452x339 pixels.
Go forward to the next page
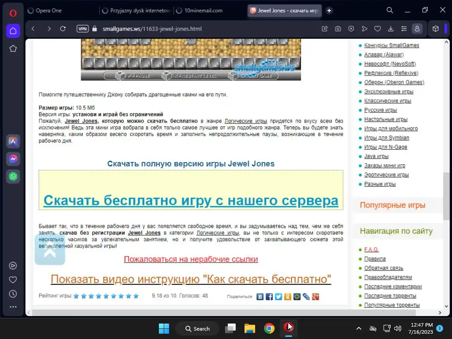pyautogui.click(x=49, y=29)
